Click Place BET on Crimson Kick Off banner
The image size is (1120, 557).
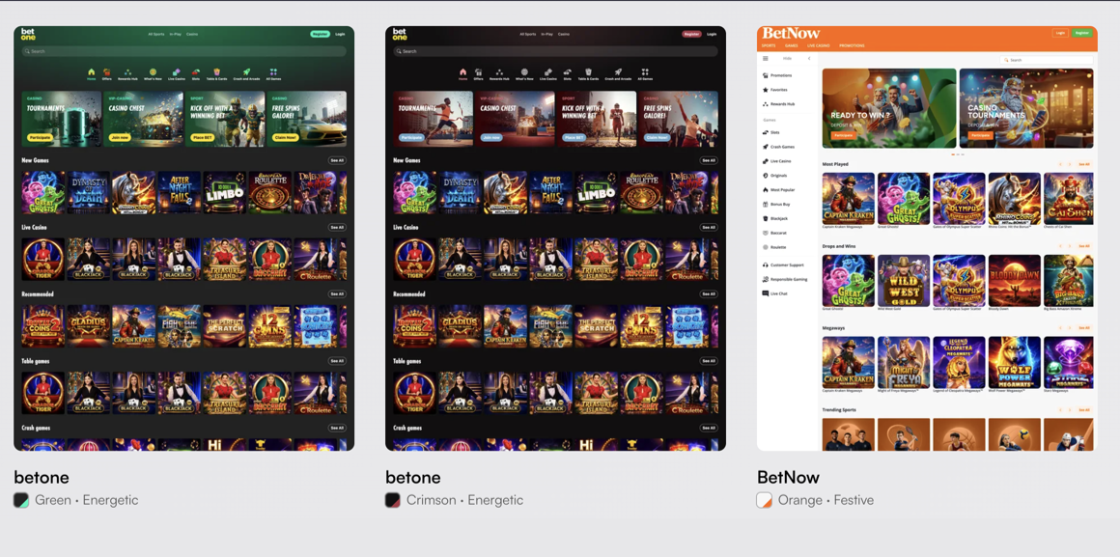[x=573, y=137]
